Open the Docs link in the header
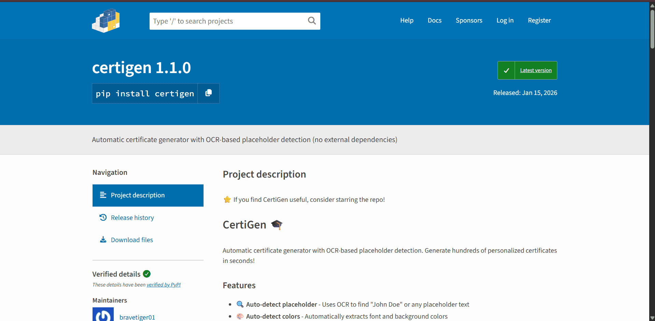Viewport: 655px width, 321px height. (x=434, y=20)
